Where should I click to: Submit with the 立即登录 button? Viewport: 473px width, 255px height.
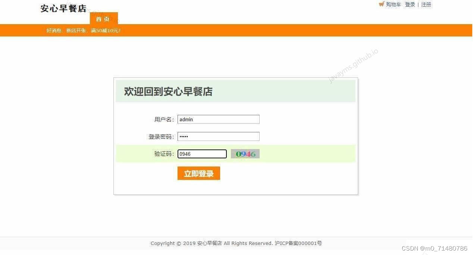pos(199,174)
